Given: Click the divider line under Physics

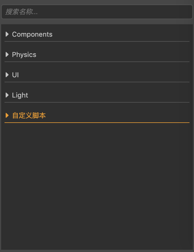Looking at the screenshot, I should (97, 62).
